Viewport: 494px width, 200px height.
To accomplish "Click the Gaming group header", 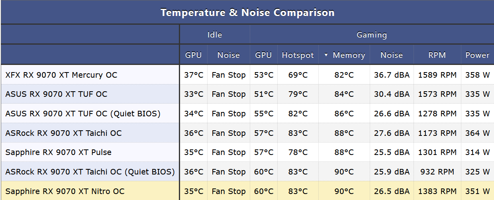I will coord(372,35).
